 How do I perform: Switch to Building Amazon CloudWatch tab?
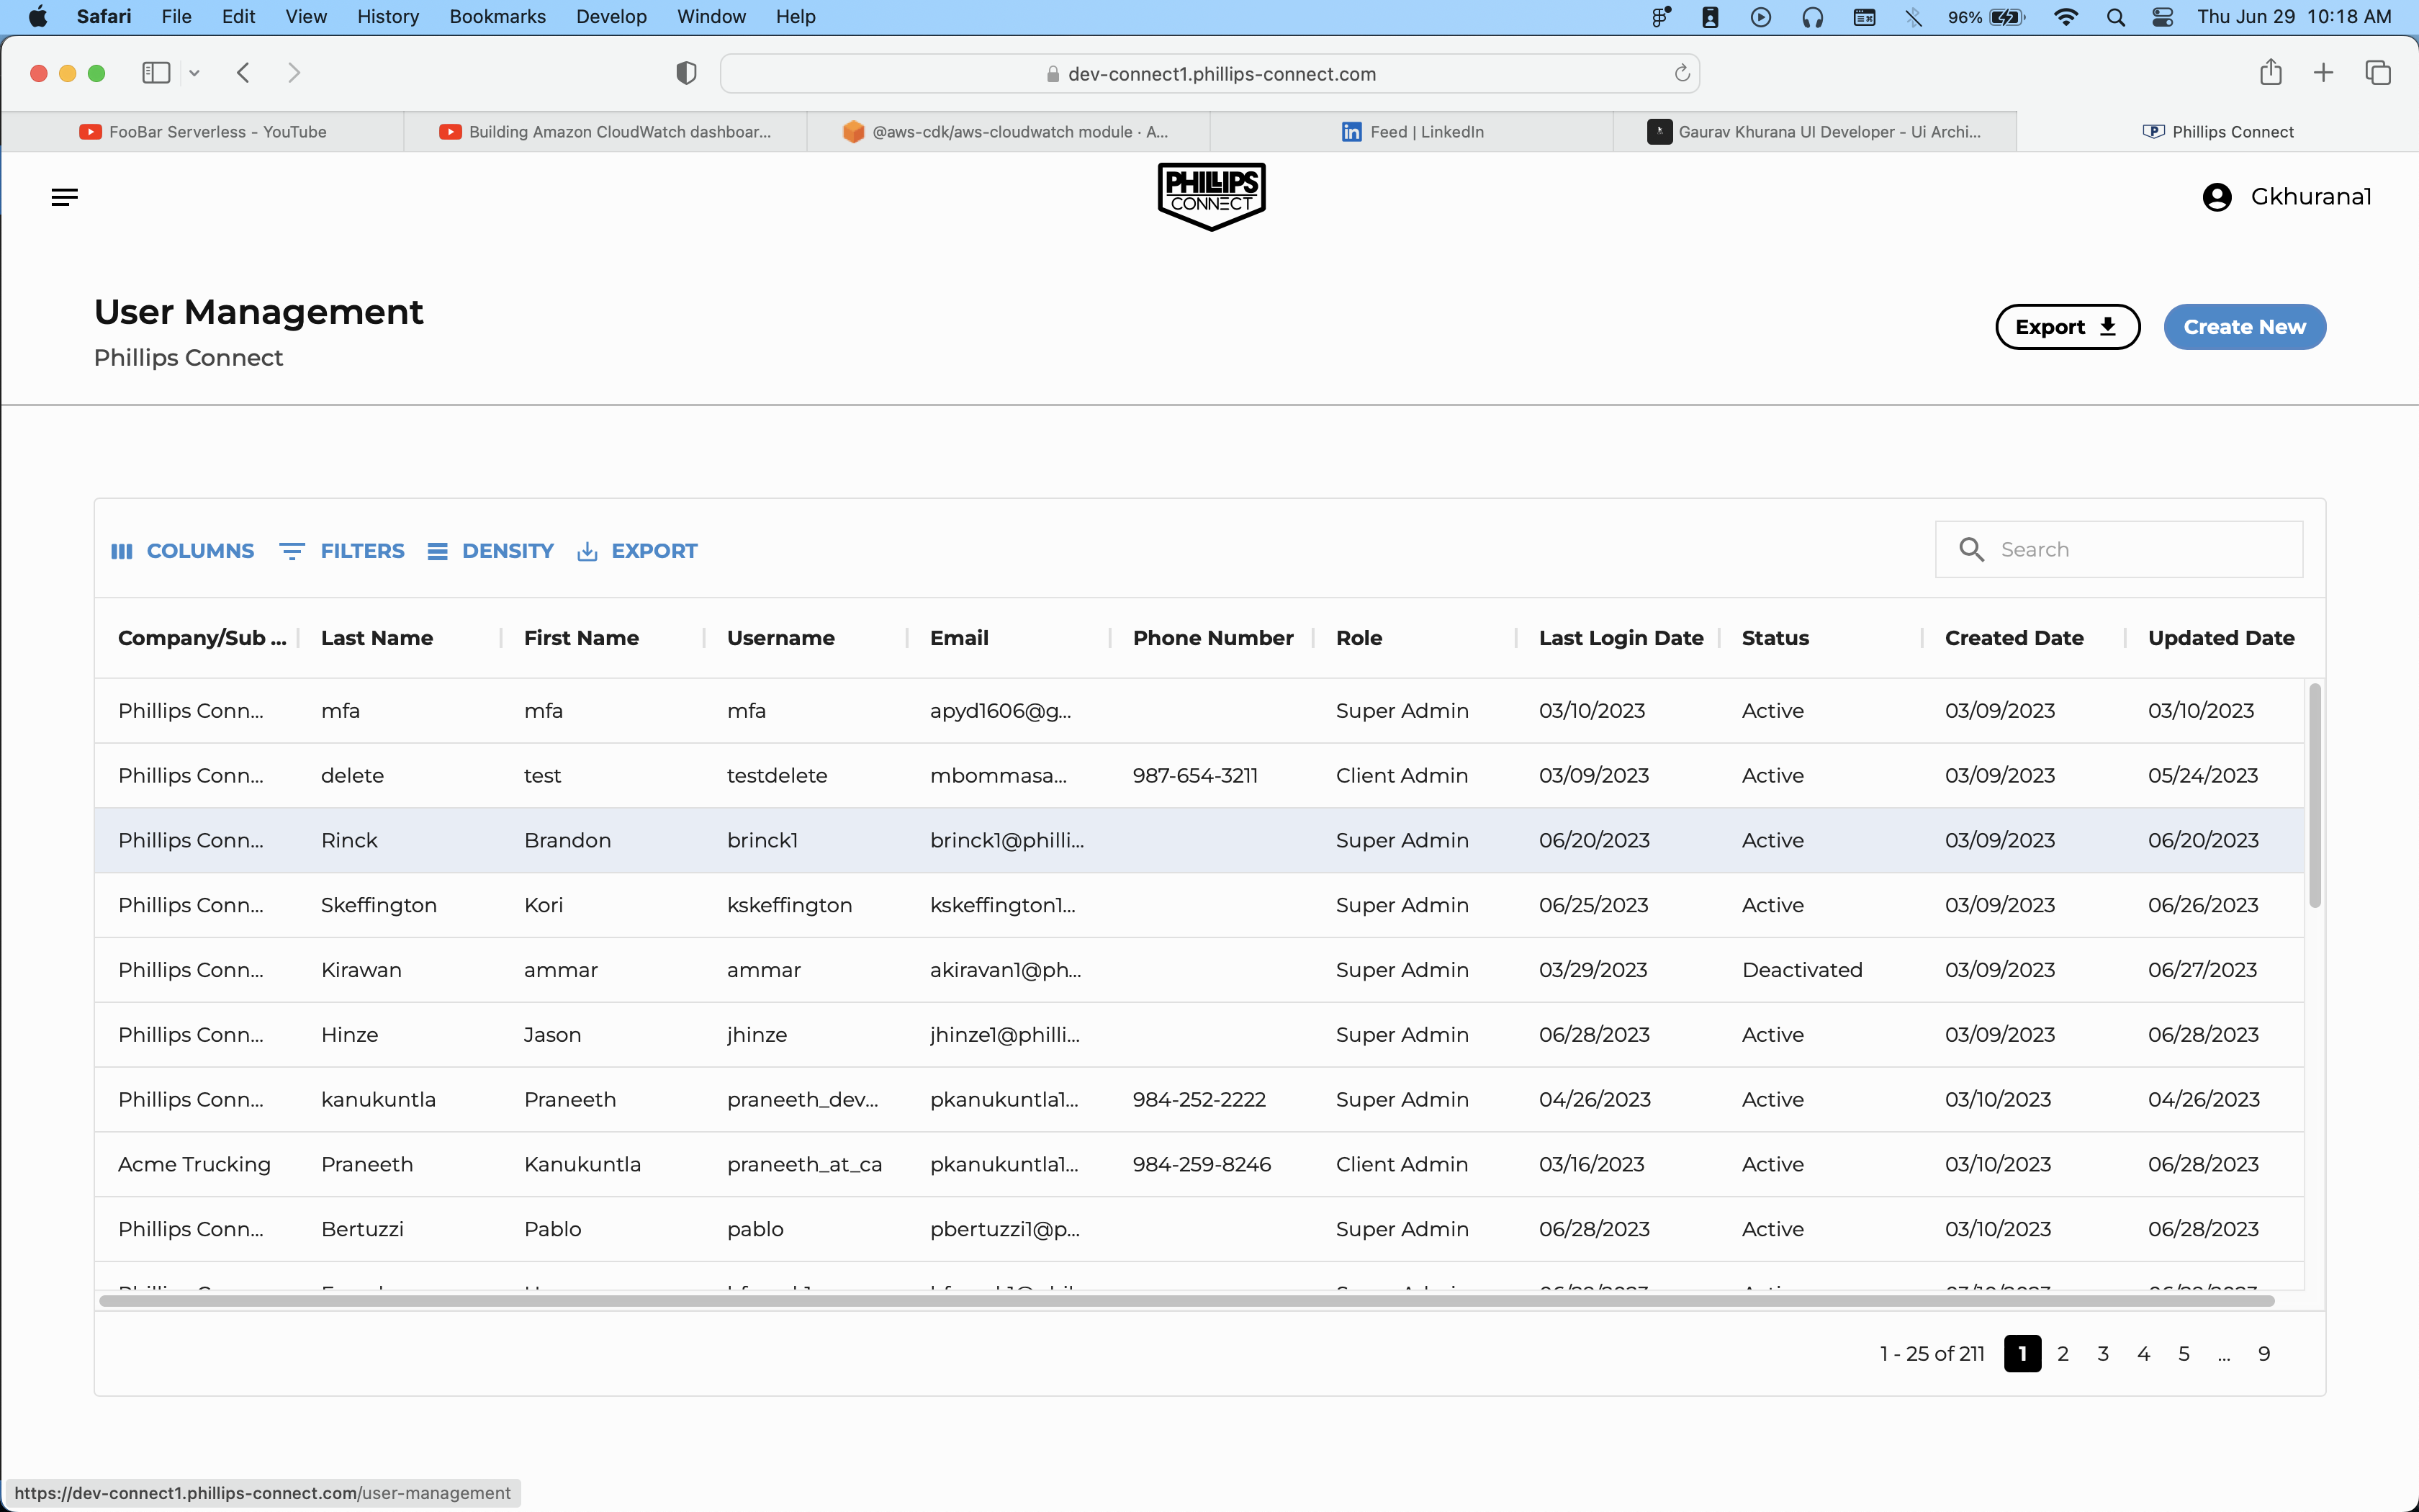click(605, 132)
